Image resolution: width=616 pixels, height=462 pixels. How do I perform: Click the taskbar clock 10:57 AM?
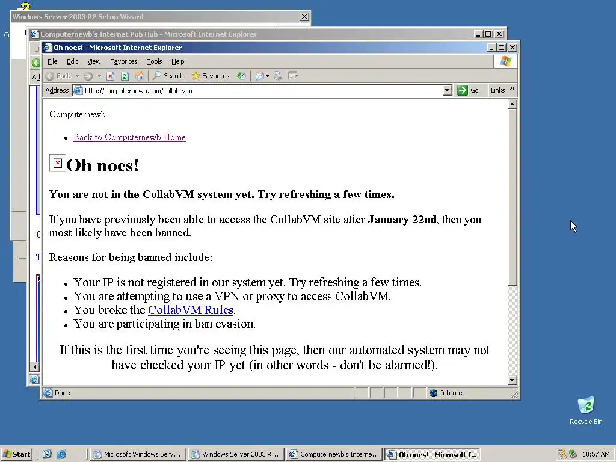click(596, 454)
